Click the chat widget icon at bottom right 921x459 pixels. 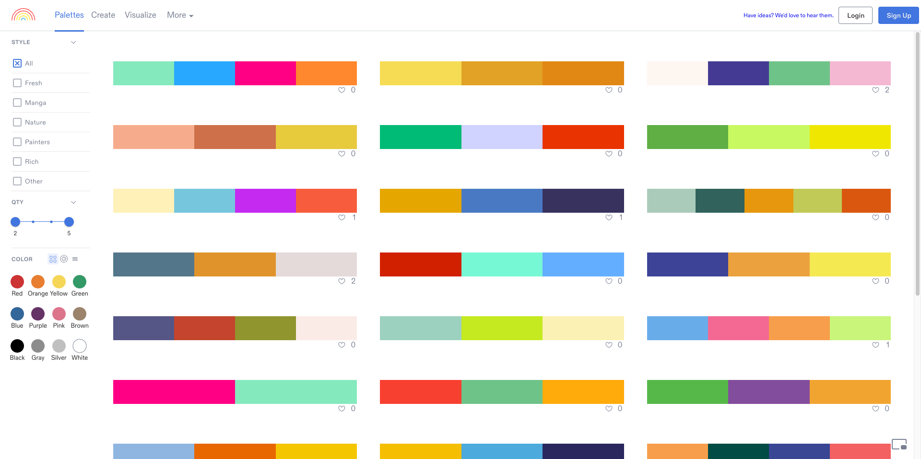pos(899,444)
